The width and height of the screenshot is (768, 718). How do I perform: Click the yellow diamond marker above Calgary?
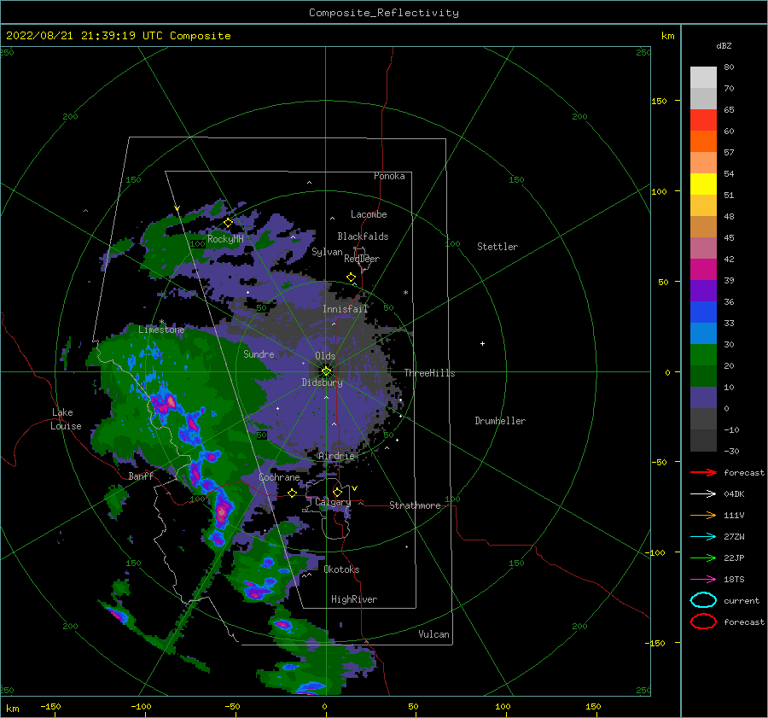[x=337, y=492]
